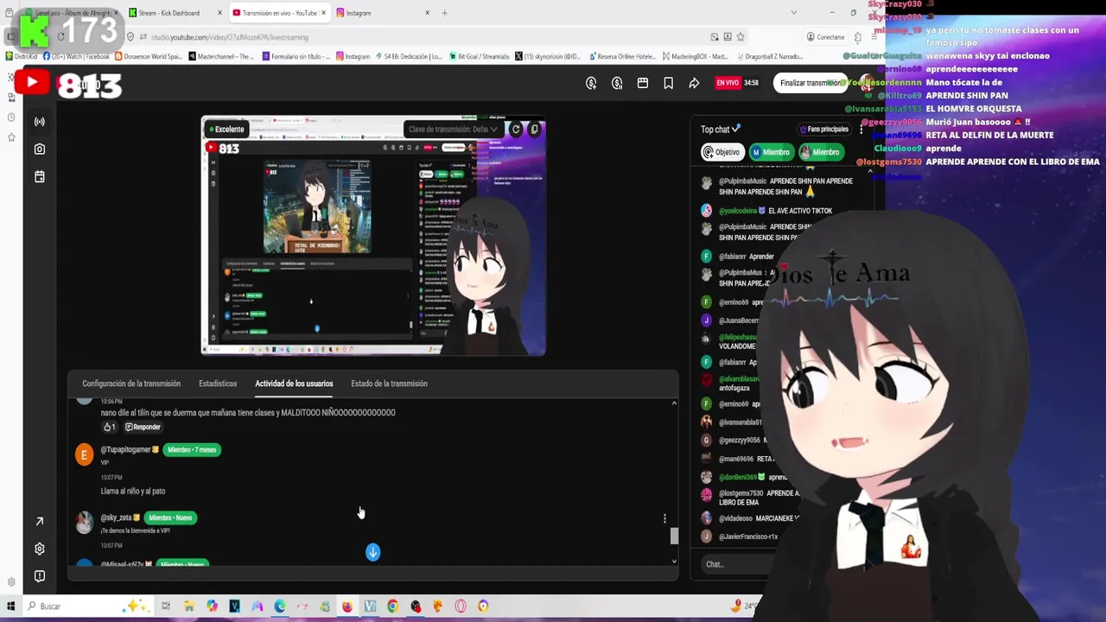1106x622 pixels.
Task: Click the share arrow icon in header
Action: [694, 83]
